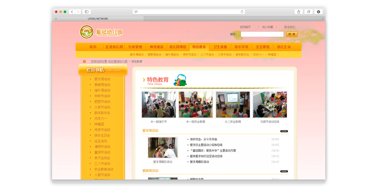Expand the 母亲节活动 sidebar arrow

pos(90,130)
